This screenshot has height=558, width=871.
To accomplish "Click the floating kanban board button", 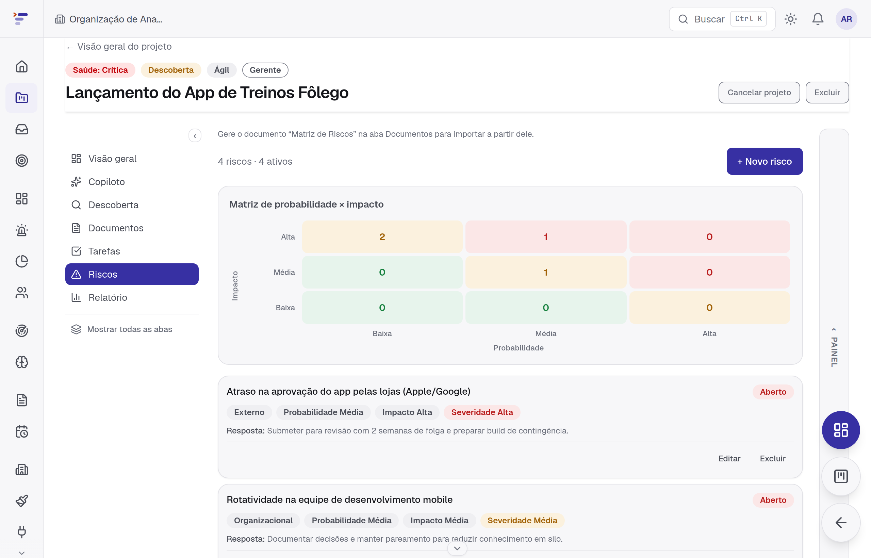I will [x=841, y=476].
